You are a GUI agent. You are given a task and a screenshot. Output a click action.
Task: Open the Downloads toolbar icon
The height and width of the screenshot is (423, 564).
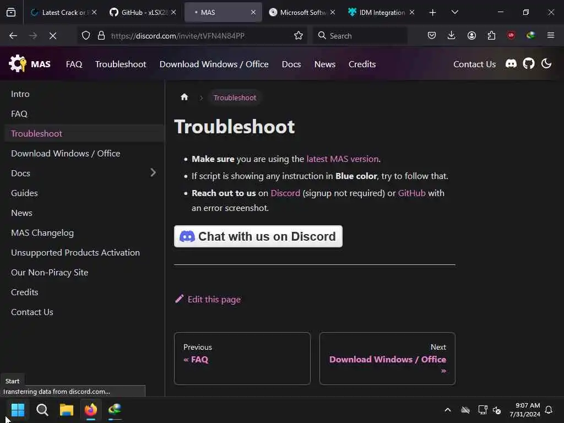[451, 35]
